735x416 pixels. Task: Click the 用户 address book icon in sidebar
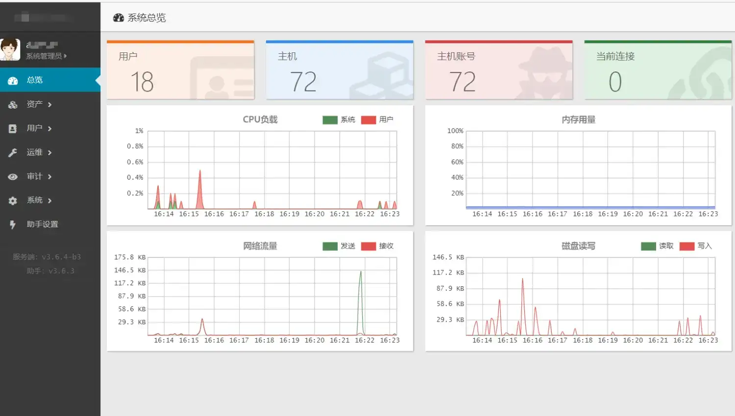point(13,128)
